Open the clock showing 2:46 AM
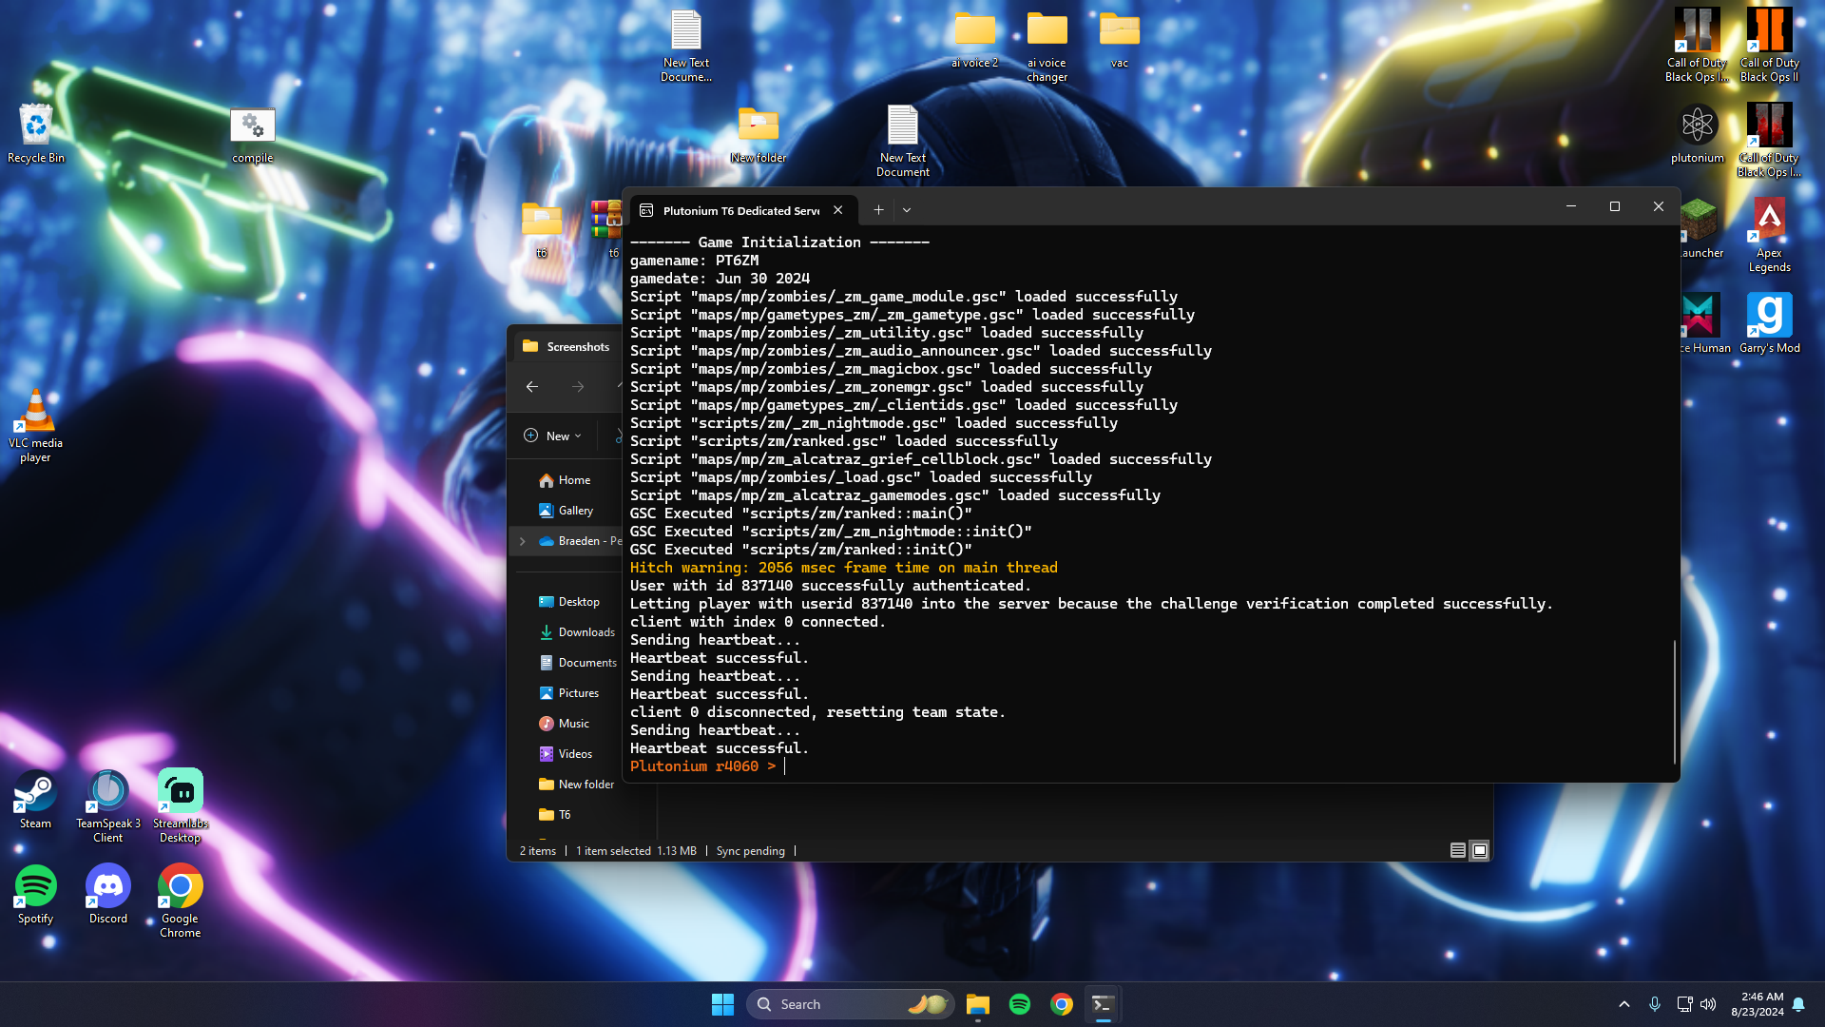 click(1758, 1004)
